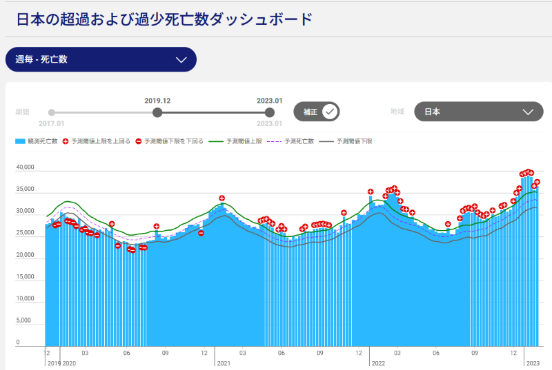Click the red plus 予測閾値上限を上回る legend icon
The width and height of the screenshot is (552, 370).
pyautogui.click(x=66, y=141)
